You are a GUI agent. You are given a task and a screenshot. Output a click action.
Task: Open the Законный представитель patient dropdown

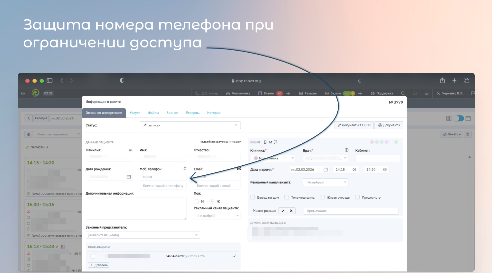(143, 235)
